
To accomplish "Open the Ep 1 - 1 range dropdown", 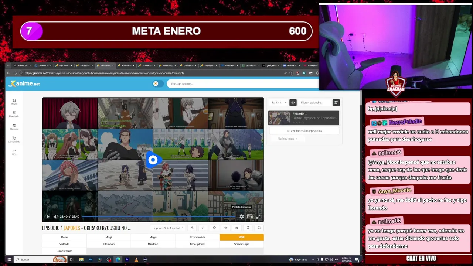I will pyautogui.click(x=278, y=103).
